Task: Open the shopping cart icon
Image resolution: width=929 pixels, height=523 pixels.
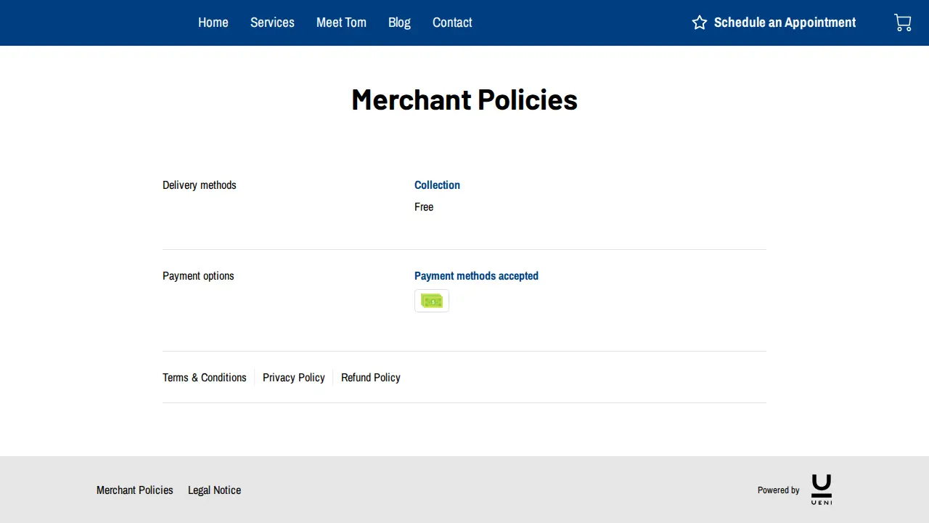Action: pyautogui.click(x=903, y=23)
